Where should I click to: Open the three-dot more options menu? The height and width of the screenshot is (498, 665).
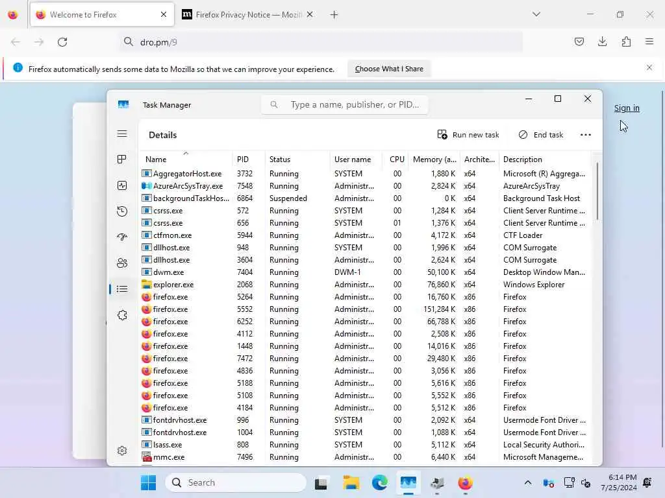click(585, 135)
